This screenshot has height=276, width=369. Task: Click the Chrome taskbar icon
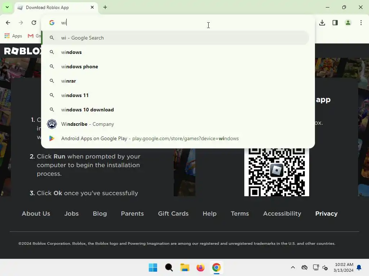217,267
